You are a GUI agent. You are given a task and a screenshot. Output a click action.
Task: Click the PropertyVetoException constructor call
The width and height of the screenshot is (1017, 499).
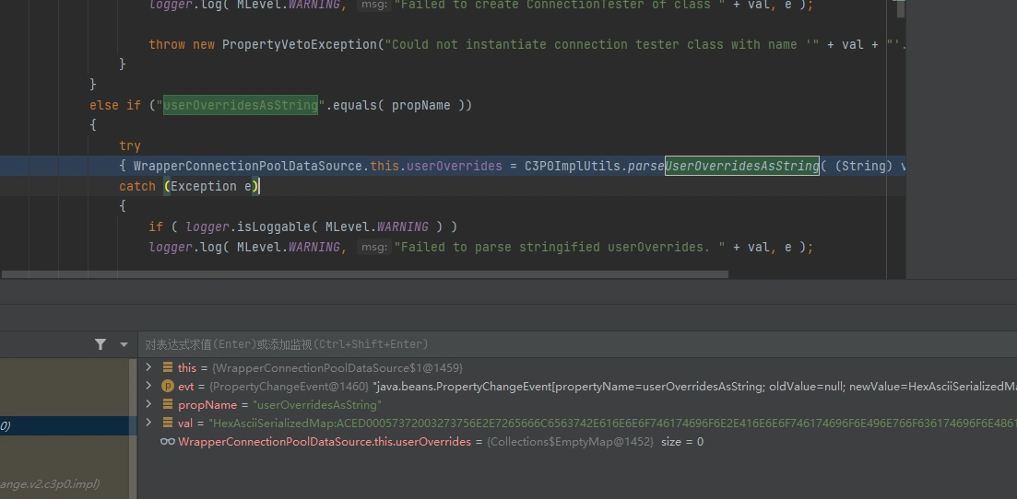300,44
